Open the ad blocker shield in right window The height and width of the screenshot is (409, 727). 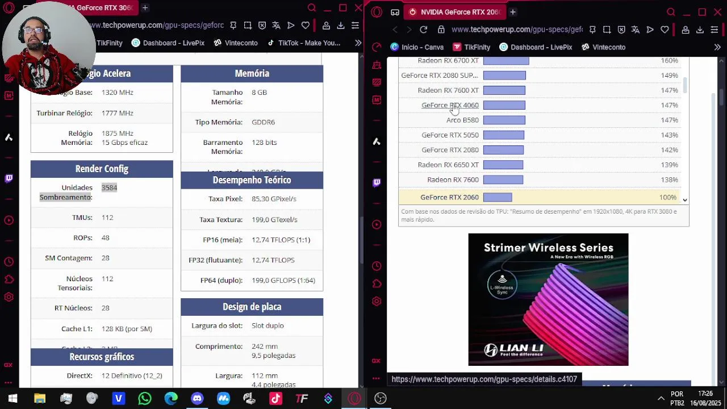pyautogui.click(x=621, y=30)
